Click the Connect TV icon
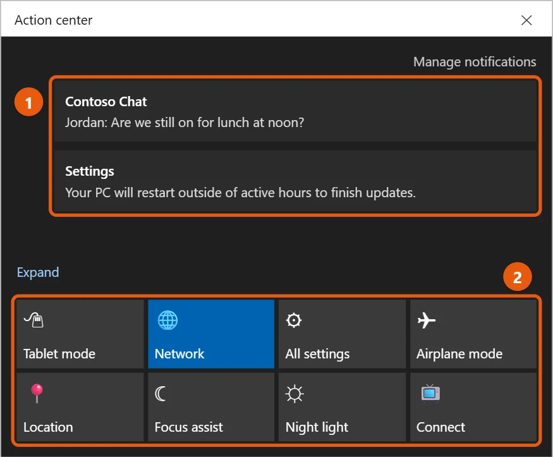Screen dimensions: 553x457 [430, 393]
